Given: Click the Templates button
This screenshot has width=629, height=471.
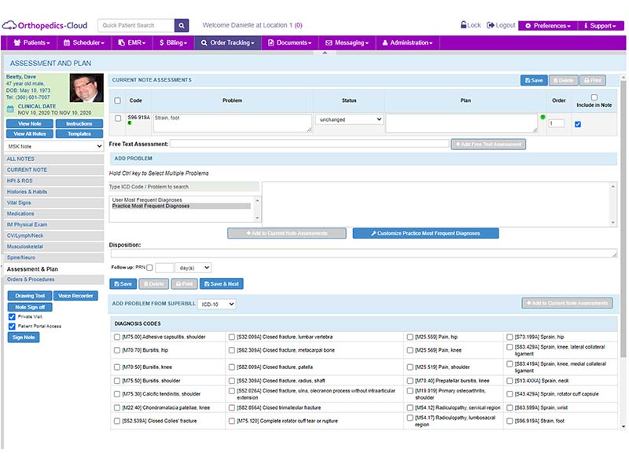Looking at the screenshot, I should coord(79,133).
